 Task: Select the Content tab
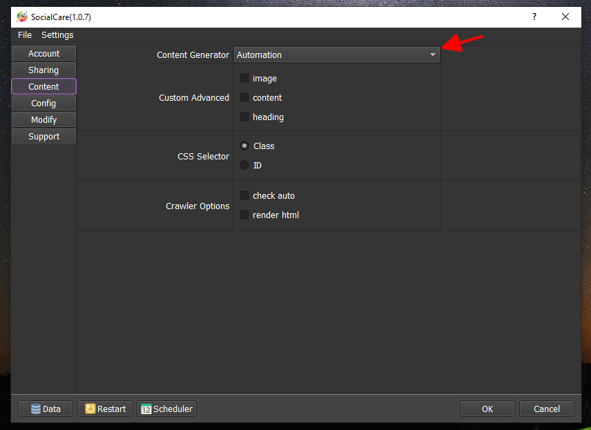pos(43,87)
